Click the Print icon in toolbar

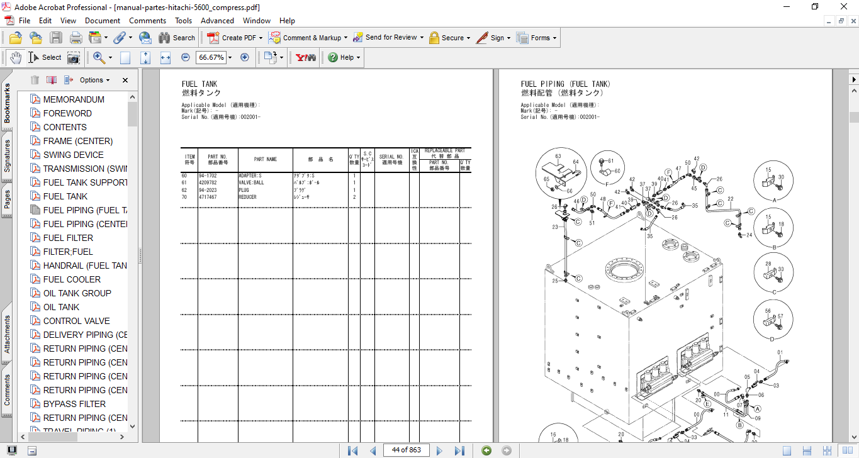point(76,38)
